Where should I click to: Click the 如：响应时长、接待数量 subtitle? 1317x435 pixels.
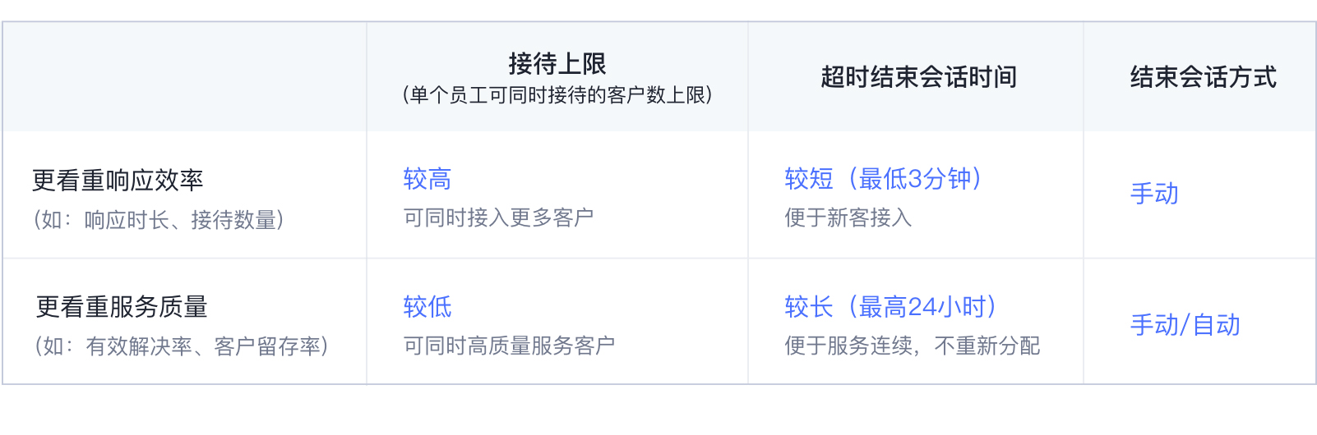159,220
